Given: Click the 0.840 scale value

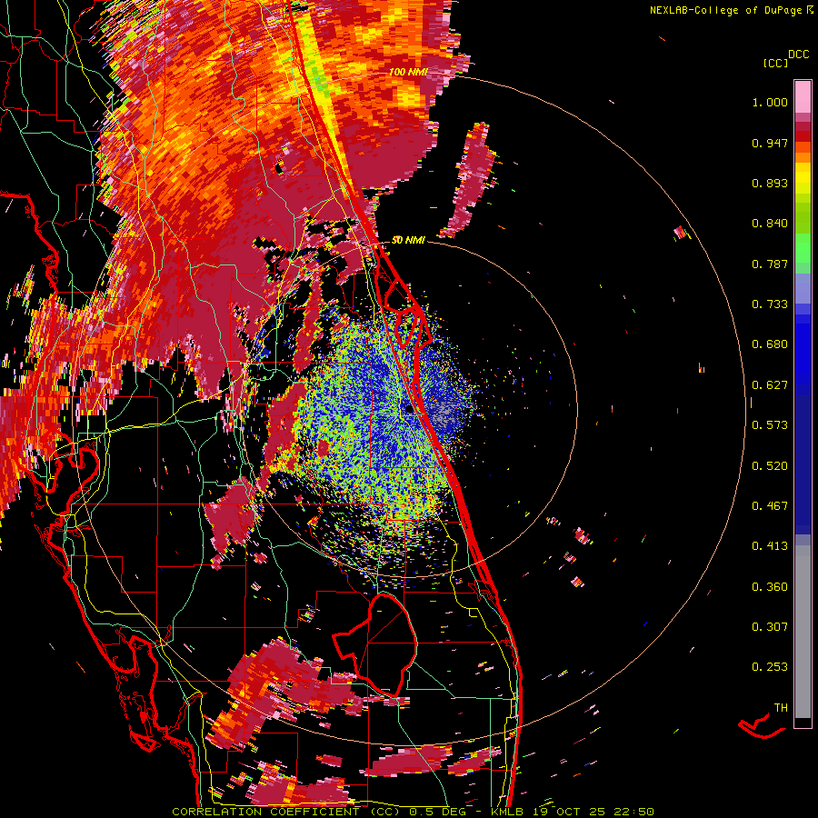Looking at the screenshot, I should [x=770, y=224].
